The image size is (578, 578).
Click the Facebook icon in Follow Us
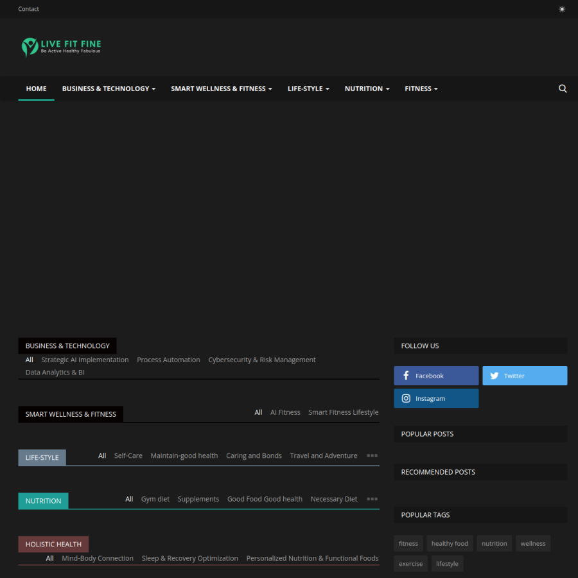[406, 376]
